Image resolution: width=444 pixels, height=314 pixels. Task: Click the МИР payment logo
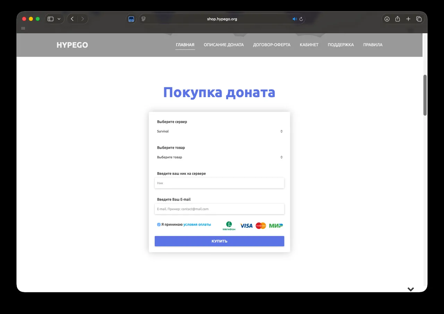276,226
